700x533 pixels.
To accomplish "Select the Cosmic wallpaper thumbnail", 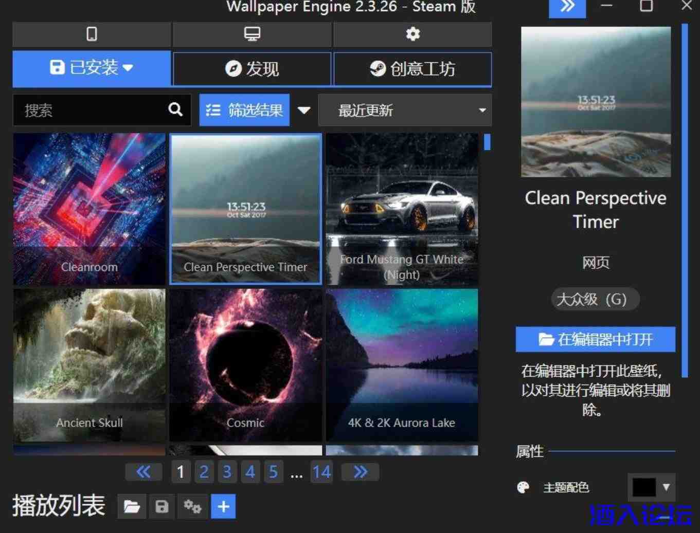I will point(246,365).
